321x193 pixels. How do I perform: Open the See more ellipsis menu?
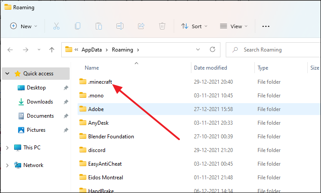(x=266, y=26)
